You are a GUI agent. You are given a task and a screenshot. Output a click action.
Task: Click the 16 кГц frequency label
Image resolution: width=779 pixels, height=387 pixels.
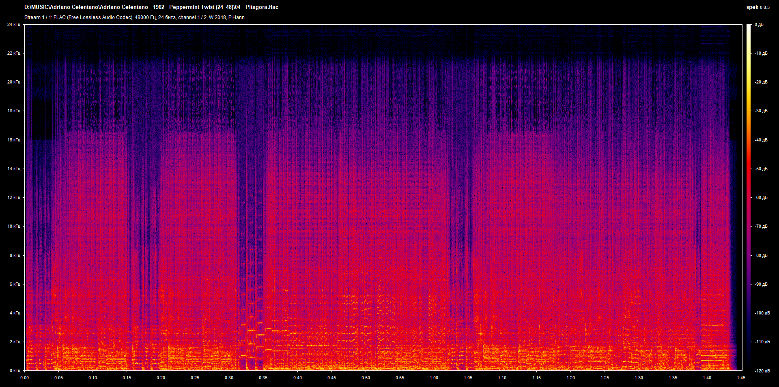(14, 140)
